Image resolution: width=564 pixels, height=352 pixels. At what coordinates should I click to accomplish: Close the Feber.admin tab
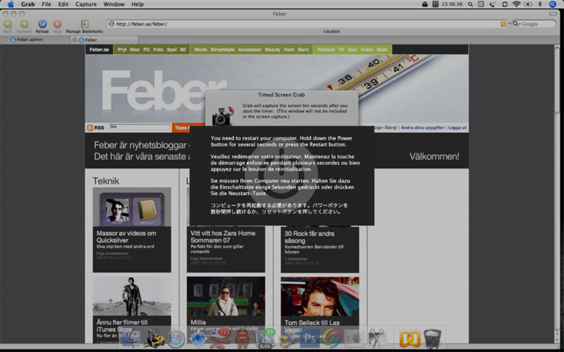click(6, 40)
